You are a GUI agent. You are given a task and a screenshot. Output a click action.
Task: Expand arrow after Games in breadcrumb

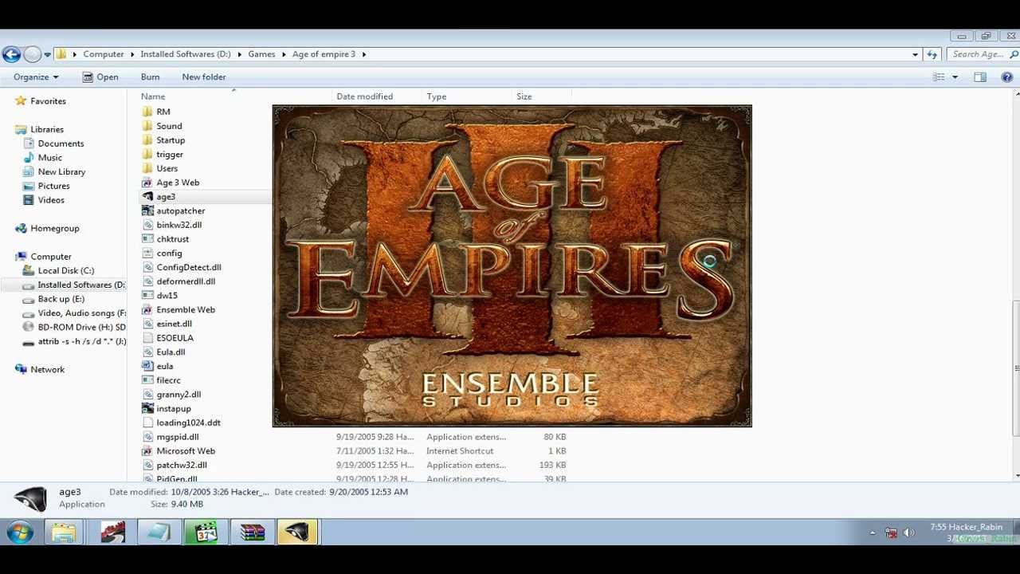284,54
